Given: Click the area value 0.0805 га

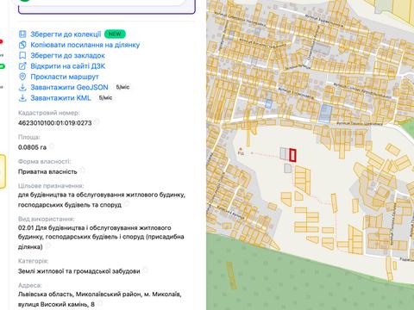Looking at the screenshot, I should click(x=32, y=147).
